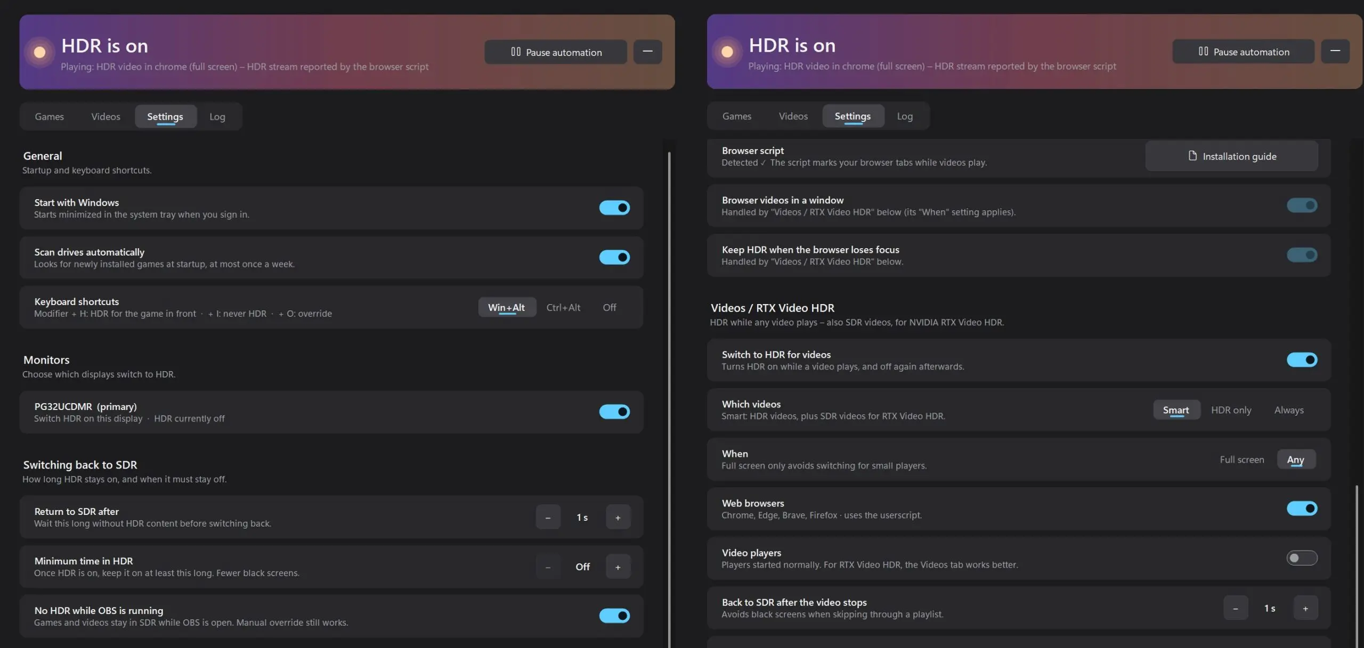
Task: Decrease Back to SDR after video stops
Action: tap(1236, 608)
